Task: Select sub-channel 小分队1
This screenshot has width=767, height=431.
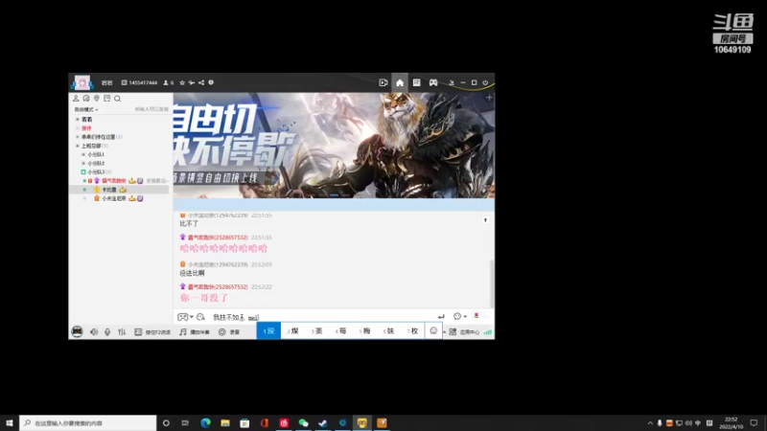Action: point(95,154)
